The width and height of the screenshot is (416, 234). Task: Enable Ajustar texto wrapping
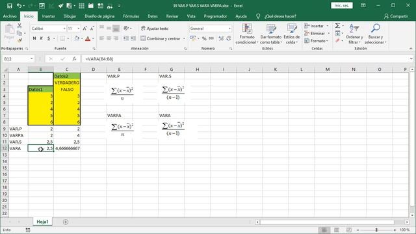[x=155, y=29]
